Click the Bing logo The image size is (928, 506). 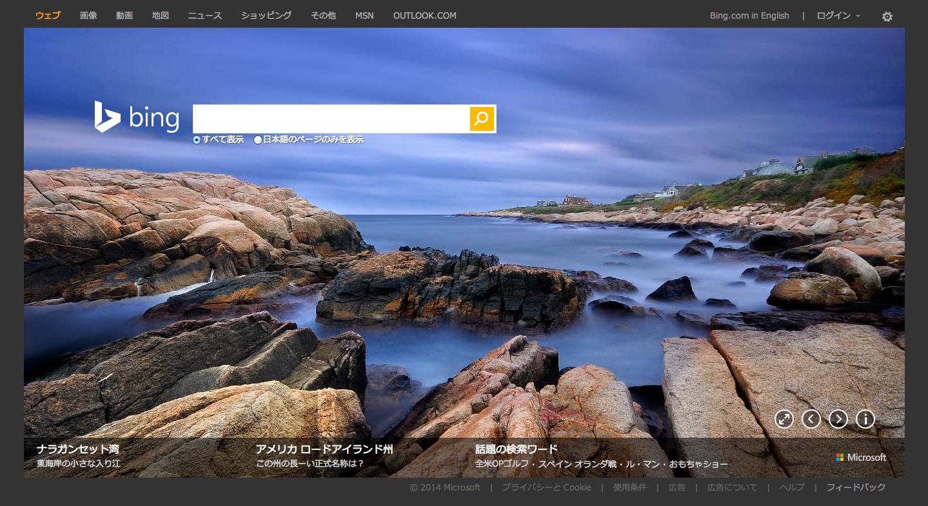[x=137, y=118]
